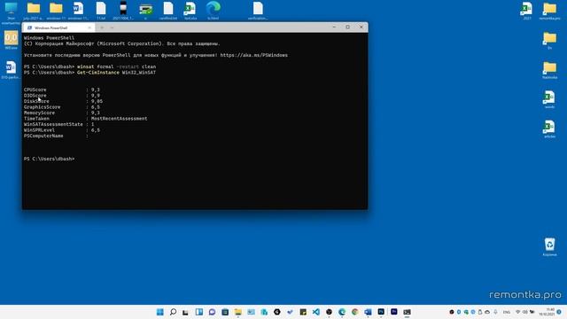567x319 pixels.
Task: Click the WinSPRLevel row
Action: tap(61, 130)
